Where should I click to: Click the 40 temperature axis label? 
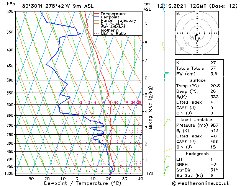pos(140,179)
